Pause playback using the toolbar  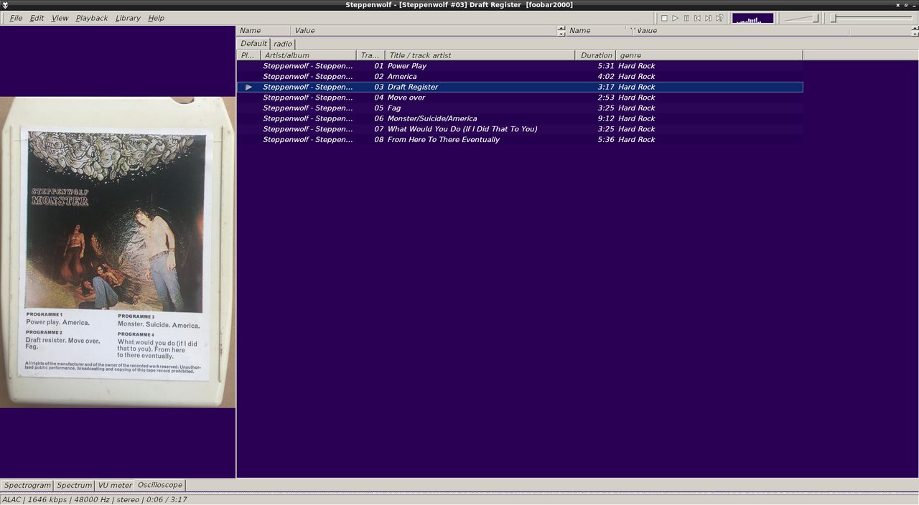(686, 18)
